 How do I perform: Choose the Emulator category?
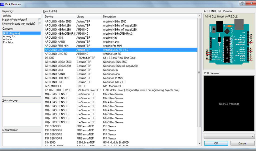click(x=8, y=42)
